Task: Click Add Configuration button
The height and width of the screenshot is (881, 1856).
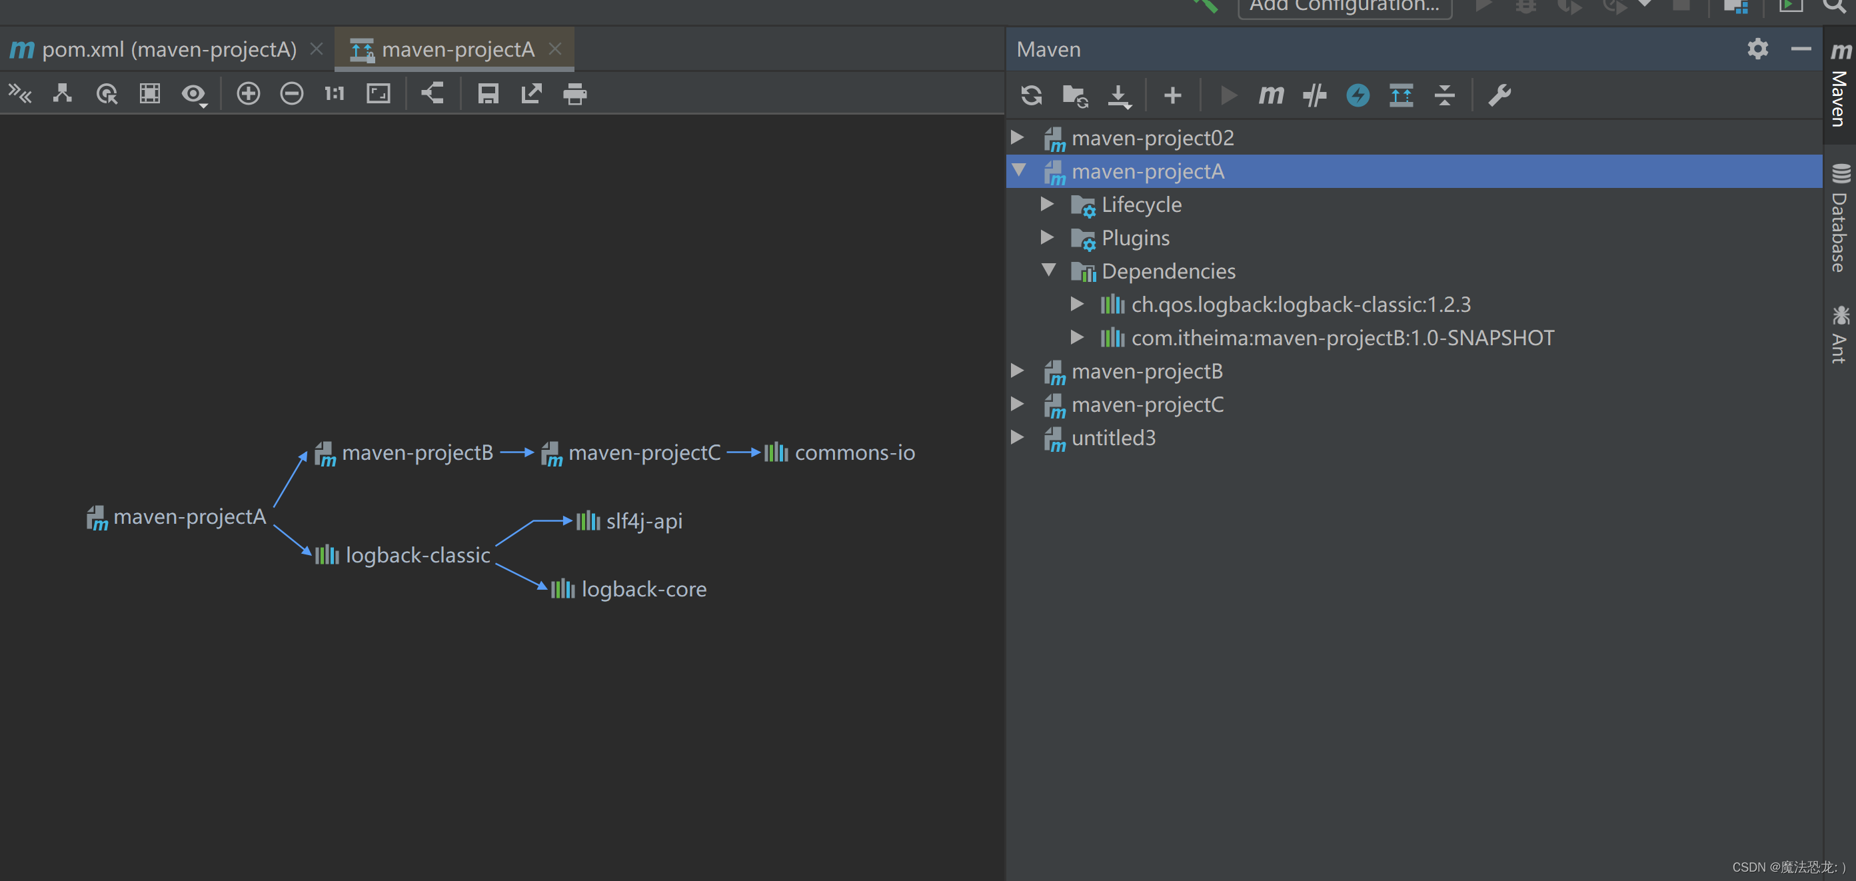Action: [x=1344, y=7]
